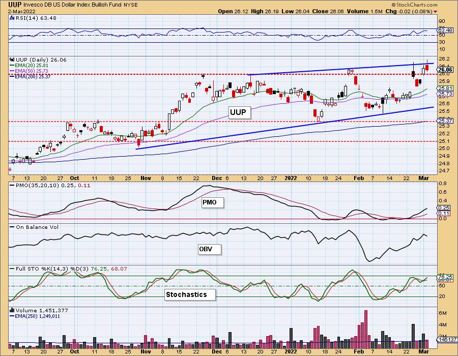The width and height of the screenshot is (458, 356).
Task: Click the EMA(200) 25.37 legend text
Action: click(33, 76)
